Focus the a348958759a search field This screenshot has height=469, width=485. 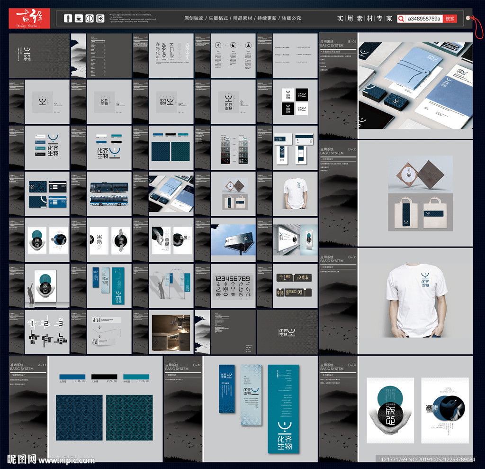424,19
